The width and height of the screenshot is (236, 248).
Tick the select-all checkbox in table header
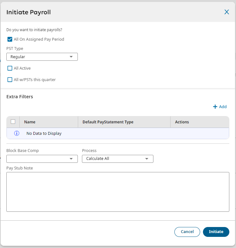pos(13,121)
